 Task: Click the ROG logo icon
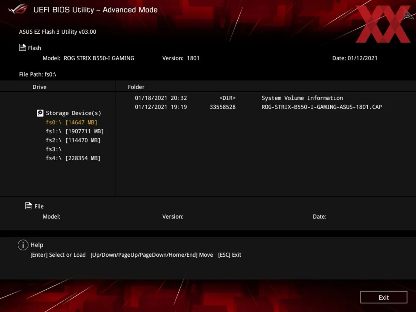tap(18, 9)
